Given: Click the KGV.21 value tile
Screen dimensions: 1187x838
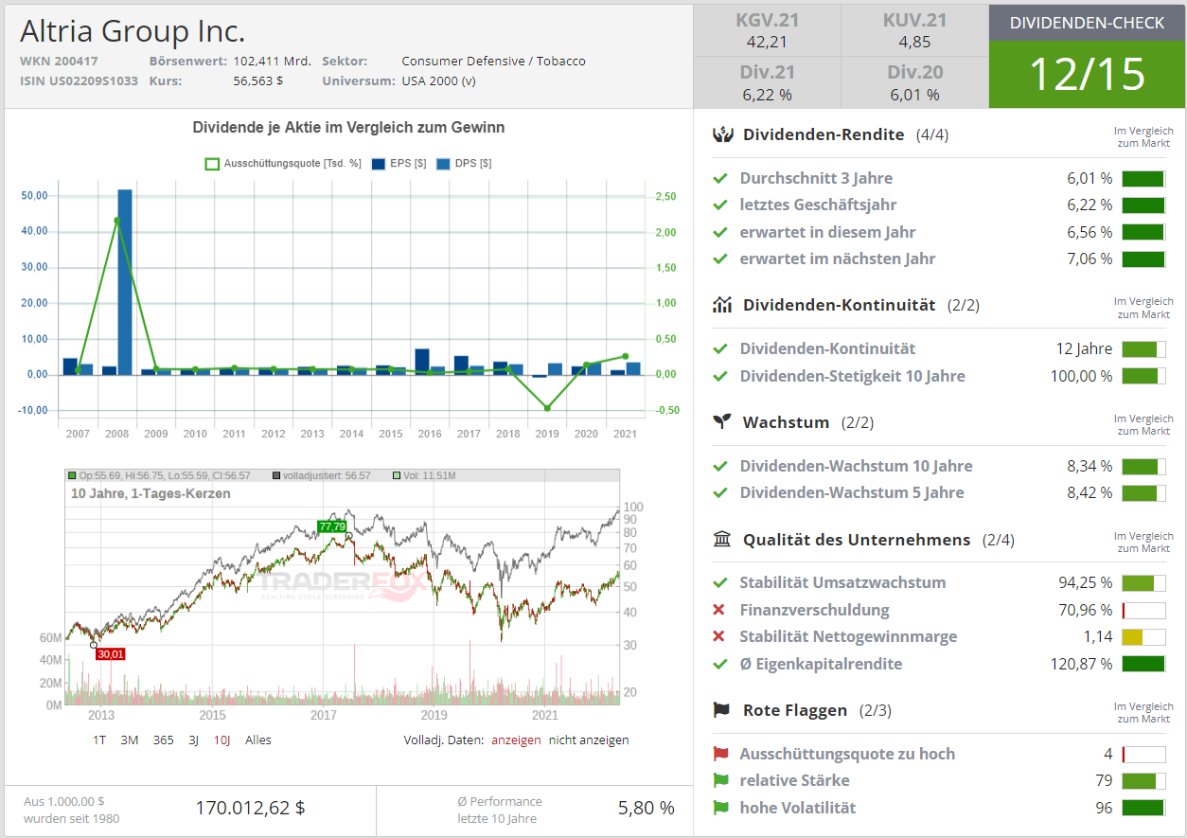Looking at the screenshot, I should pyautogui.click(x=767, y=30).
